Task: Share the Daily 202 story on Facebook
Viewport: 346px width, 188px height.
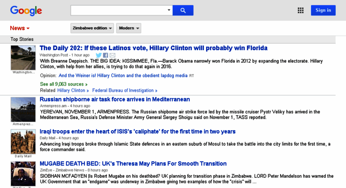Action: (x=106, y=55)
